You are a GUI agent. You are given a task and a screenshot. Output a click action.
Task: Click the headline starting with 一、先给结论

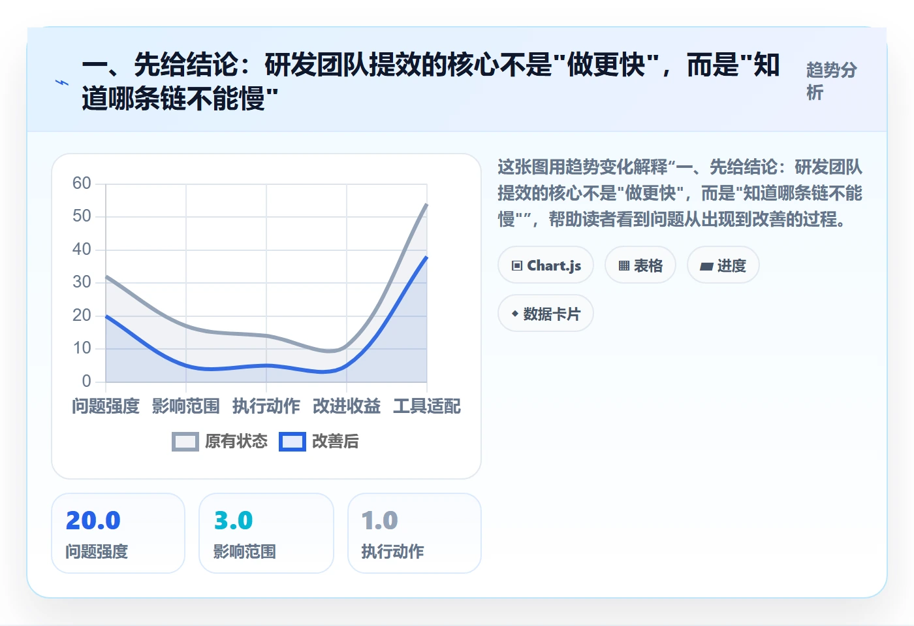click(431, 82)
